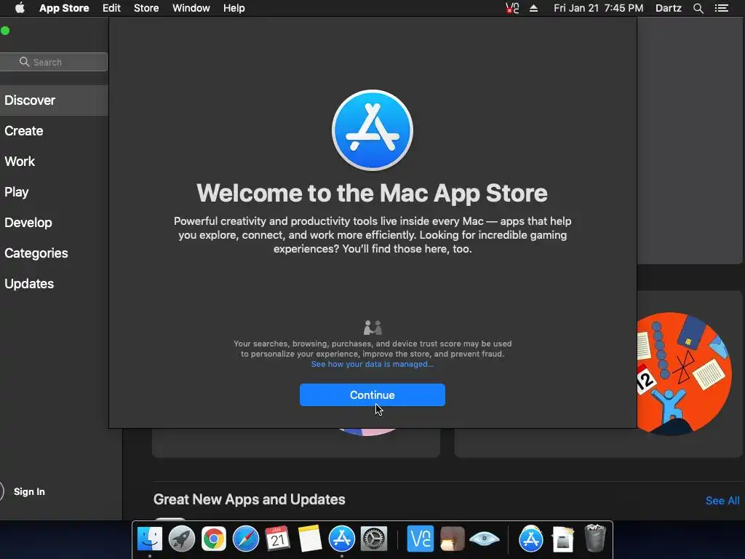Click the See All link for Great New Apps

722,501
